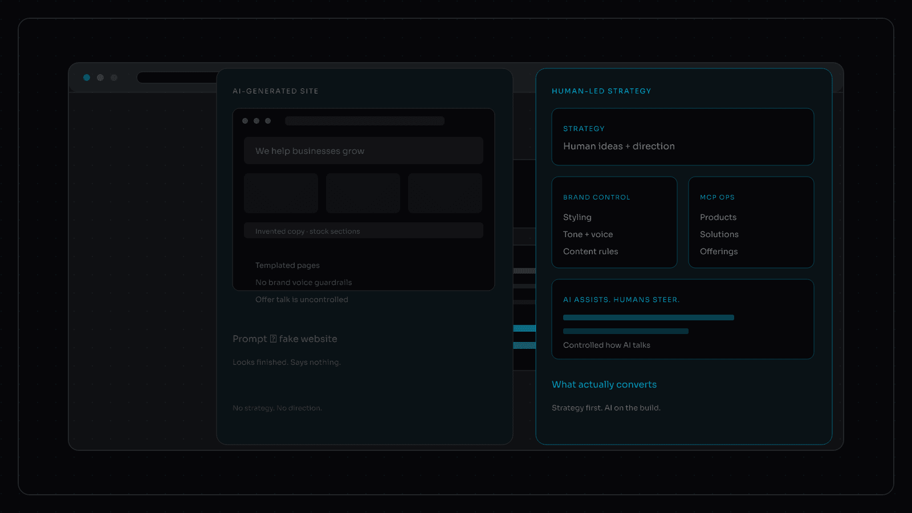Image resolution: width=912 pixels, height=513 pixels.
Task: Click 'Offerings' under MCP Ops
Action: pyautogui.click(x=719, y=251)
